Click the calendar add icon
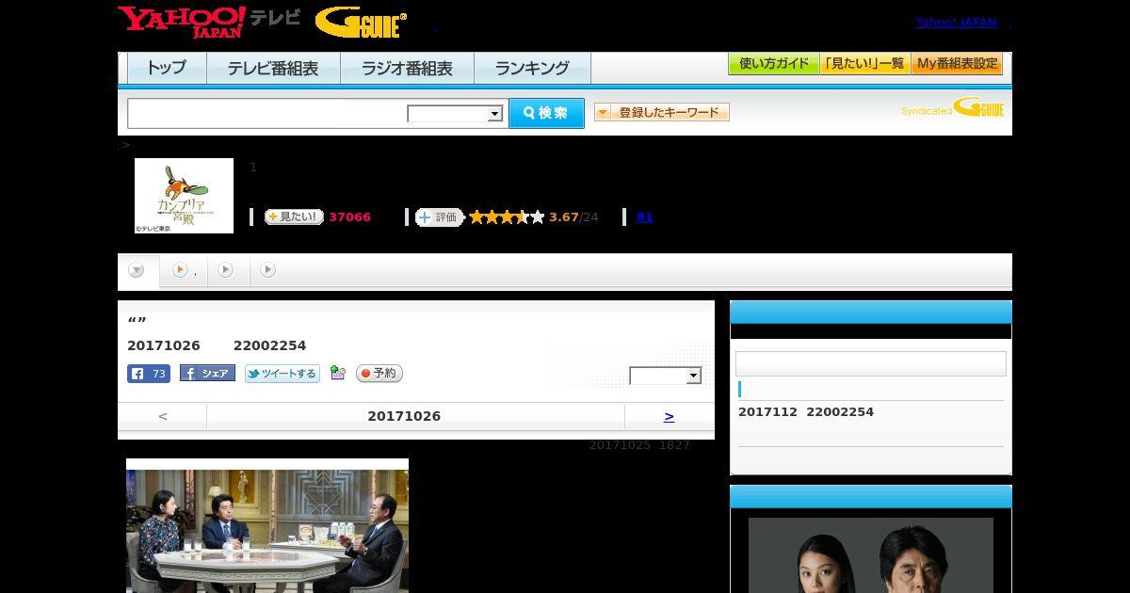 pos(338,374)
